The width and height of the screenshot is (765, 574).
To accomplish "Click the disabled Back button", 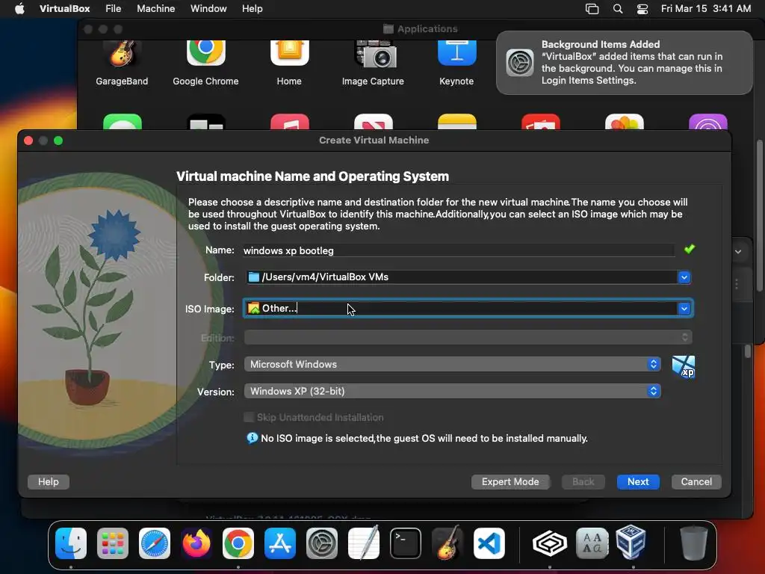I will (583, 482).
